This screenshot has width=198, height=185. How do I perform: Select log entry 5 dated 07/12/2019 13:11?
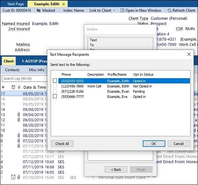[x=43, y=156]
